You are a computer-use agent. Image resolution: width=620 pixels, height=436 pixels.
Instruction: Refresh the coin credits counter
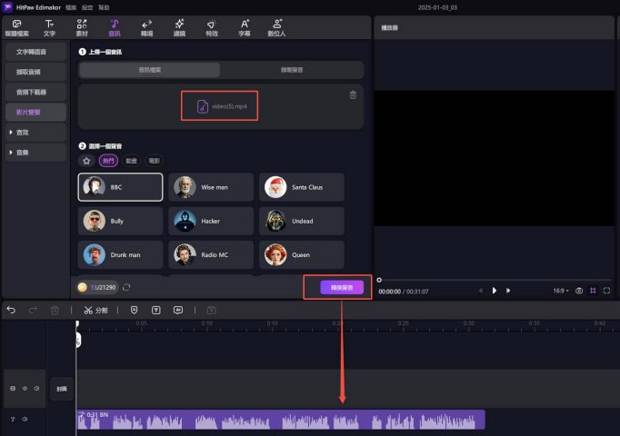coord(126,287)
